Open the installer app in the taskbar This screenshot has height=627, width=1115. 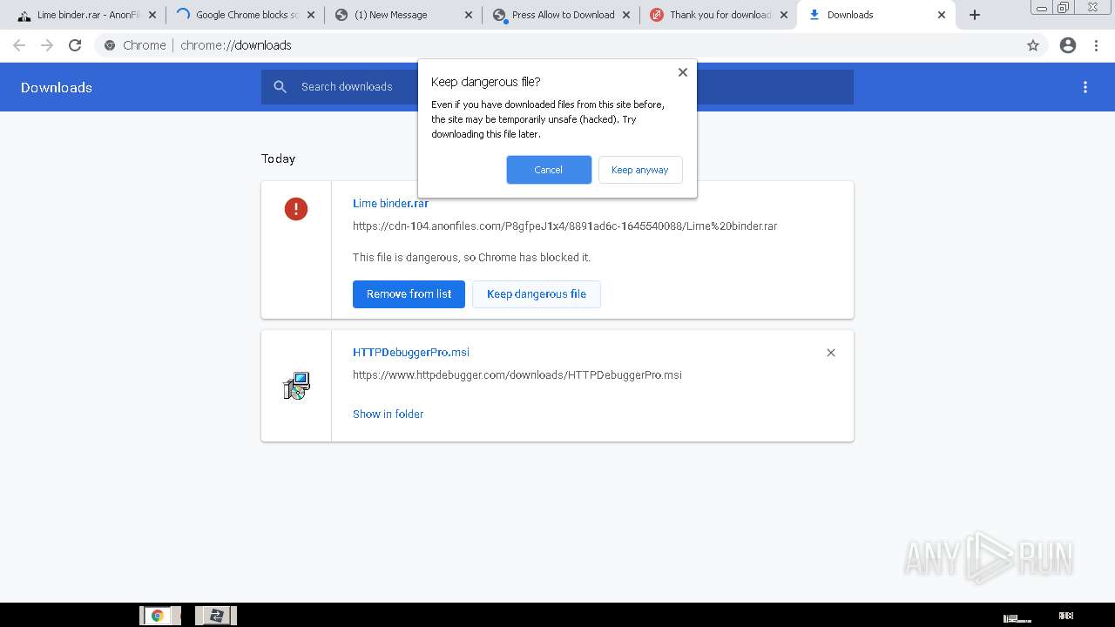pos(216,616)
